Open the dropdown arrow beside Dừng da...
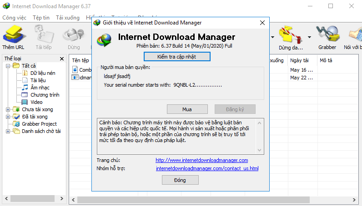Viewport: 362px width, 206px height. pos(310,37)
